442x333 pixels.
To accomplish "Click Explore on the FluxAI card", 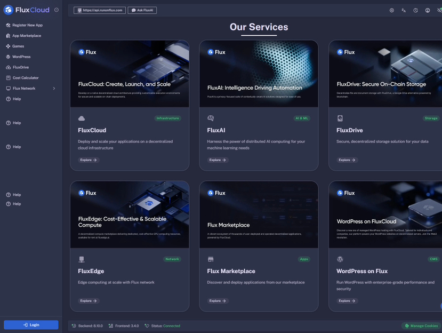I will [218, 160].
